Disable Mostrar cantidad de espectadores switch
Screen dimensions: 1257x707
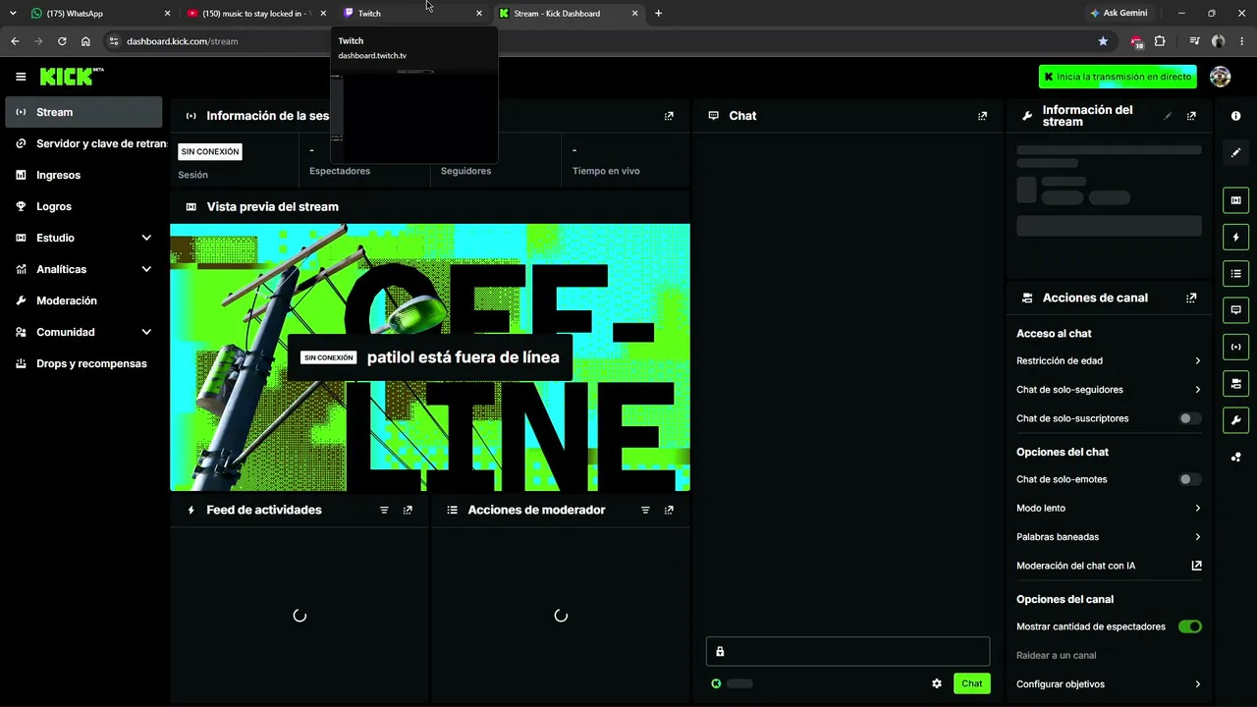click(x=1189, y=626)
